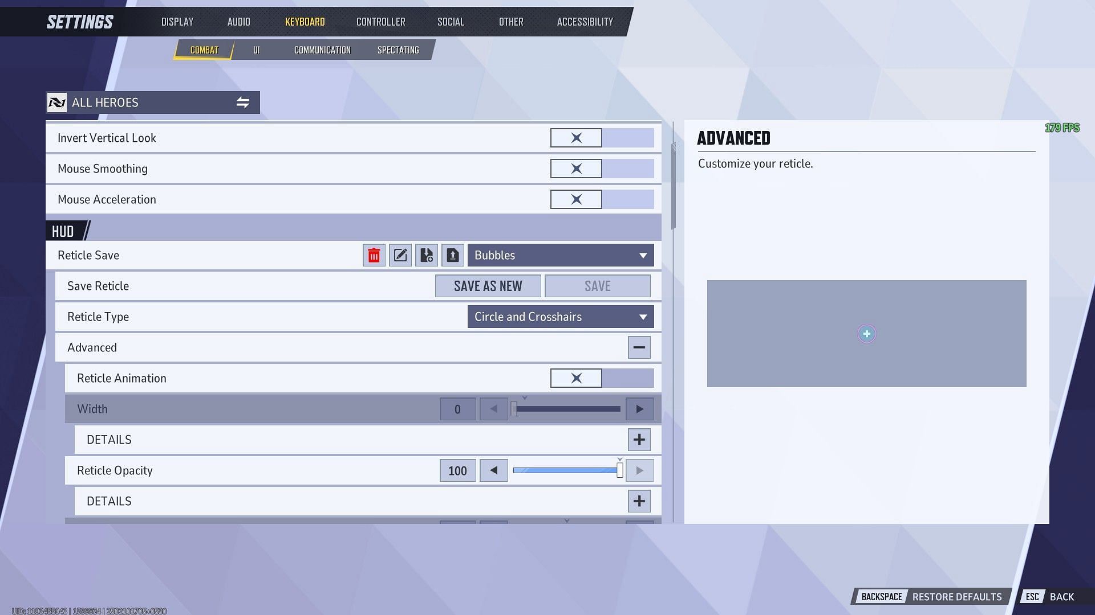
Task: Open the Social tab
Action: point(451,22)
